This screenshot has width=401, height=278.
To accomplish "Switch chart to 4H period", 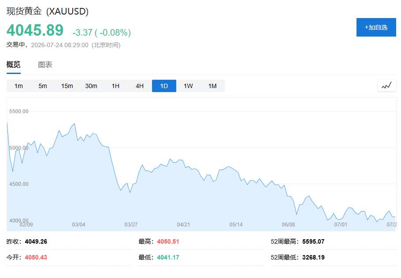I will [140, 86].
